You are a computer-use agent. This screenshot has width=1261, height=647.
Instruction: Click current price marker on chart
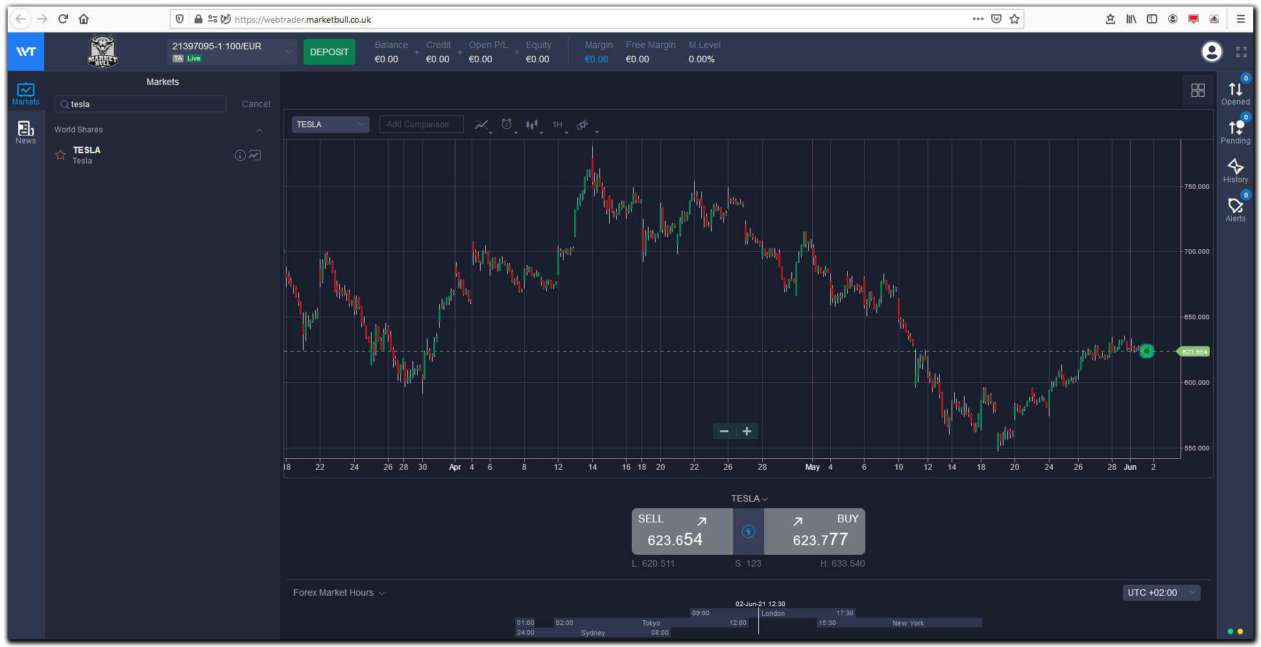point(1146,351)
